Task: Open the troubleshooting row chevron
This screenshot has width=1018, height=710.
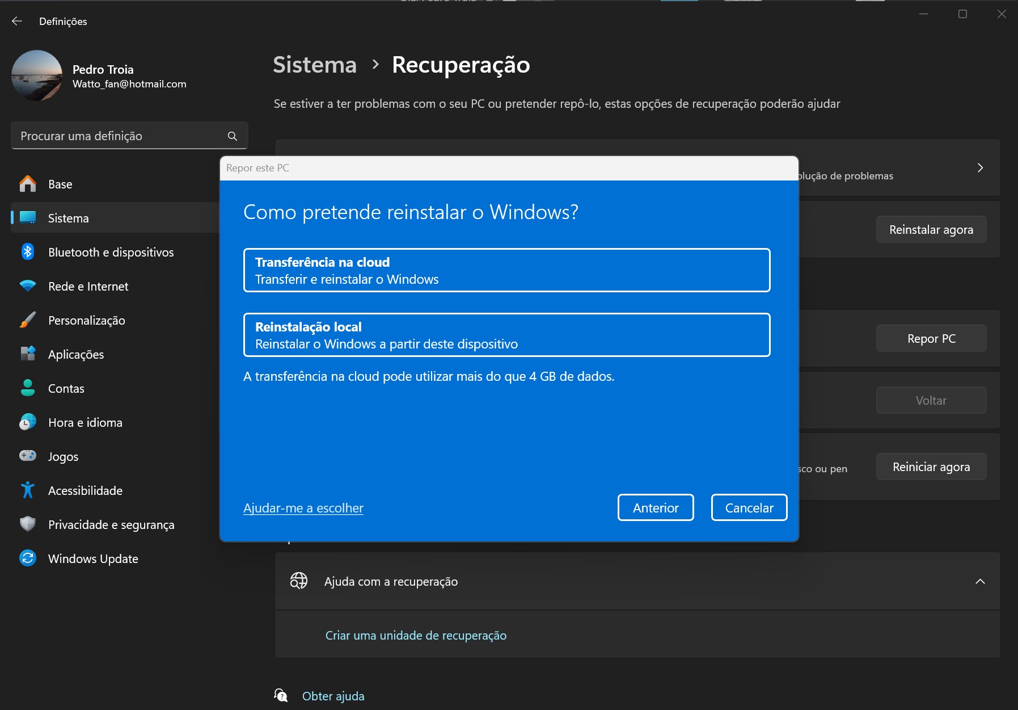Action: 980,168
